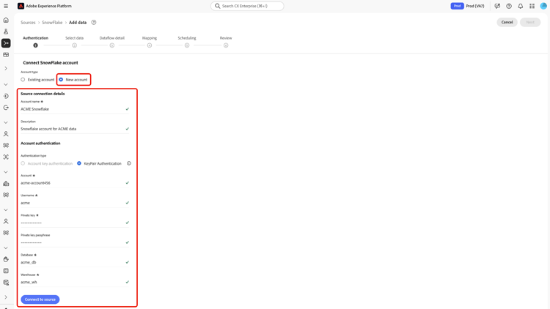Open the Prod (VA7) sandbox selector

[475, 6]
